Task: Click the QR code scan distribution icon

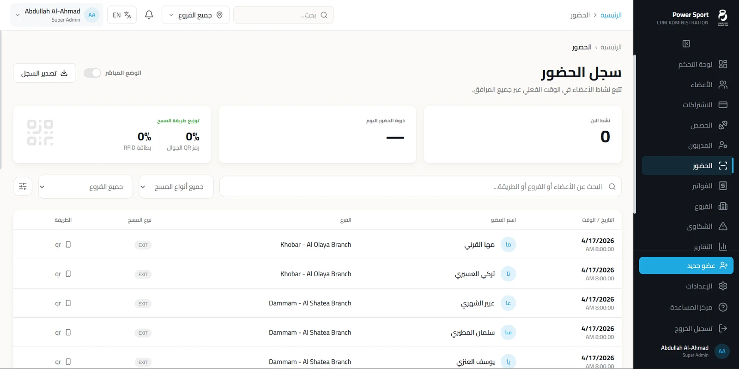Action: click(x=40, y=133)
